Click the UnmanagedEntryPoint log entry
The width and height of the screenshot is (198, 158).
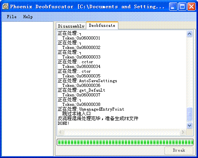pyautogui.click(x=91, y=109)
